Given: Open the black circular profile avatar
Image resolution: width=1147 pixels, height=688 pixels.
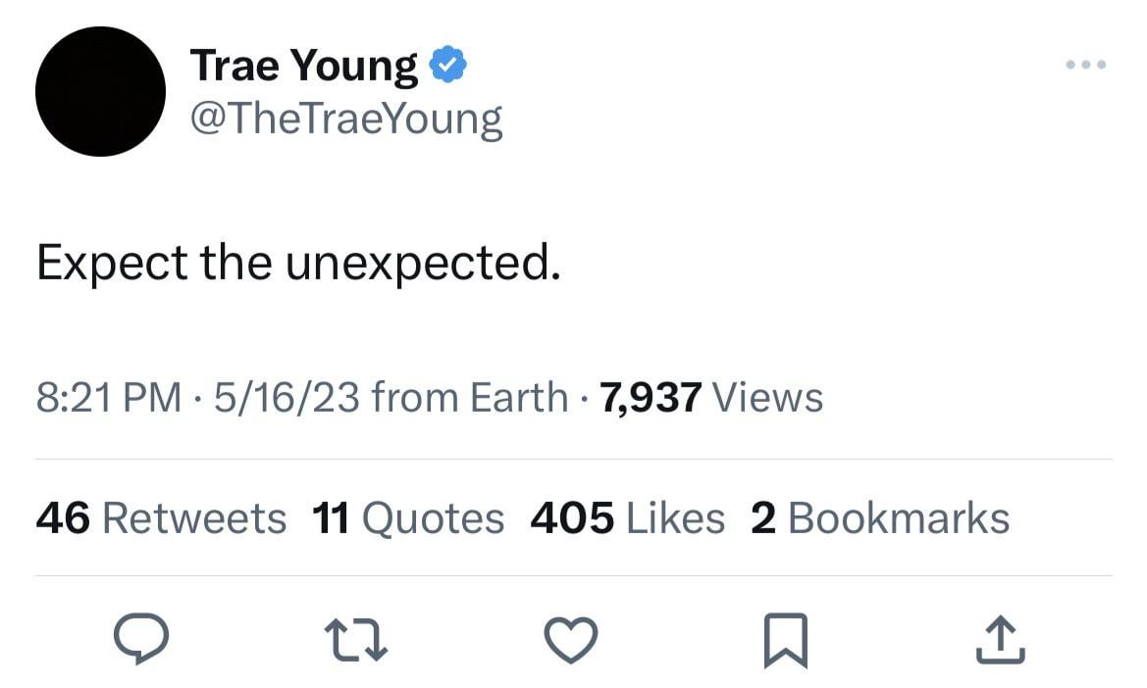Looking at the screenshot, I should (x=100, y=91).
